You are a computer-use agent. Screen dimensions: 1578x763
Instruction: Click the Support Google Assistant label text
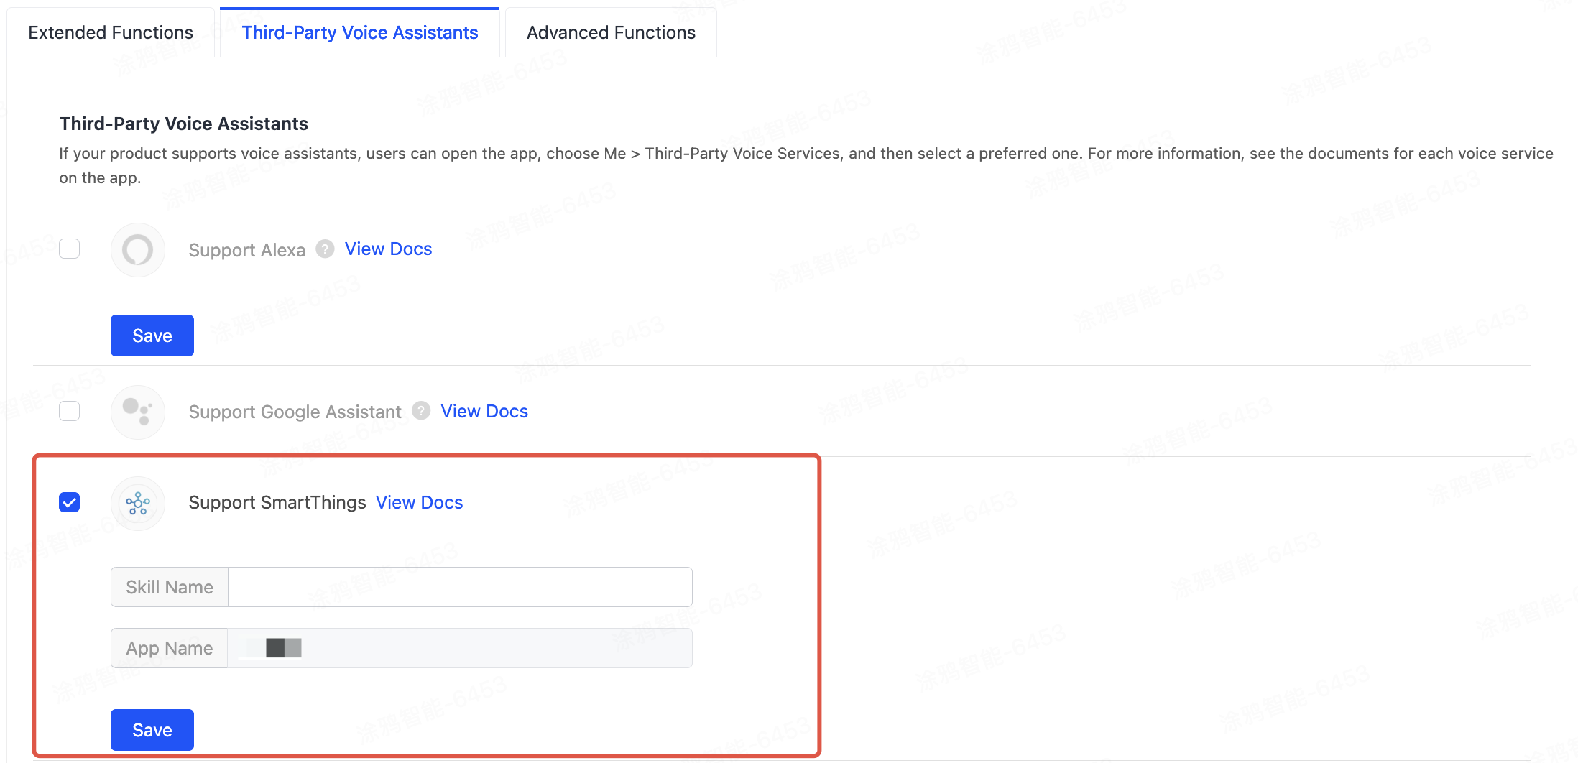click(x=295, y=412)
